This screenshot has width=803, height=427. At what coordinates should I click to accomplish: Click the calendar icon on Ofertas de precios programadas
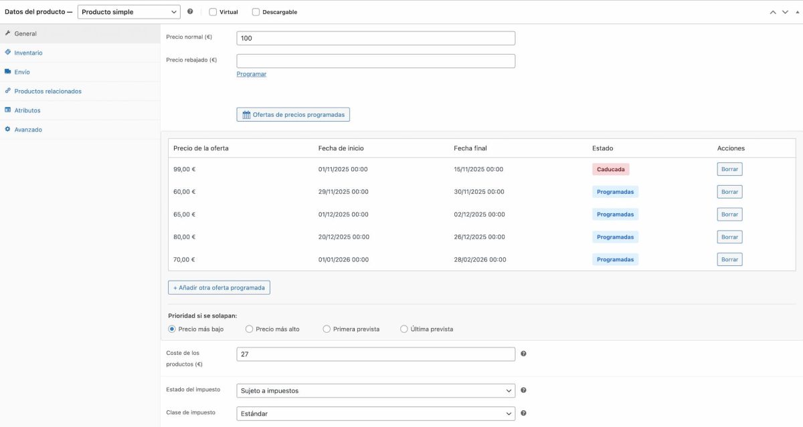click(x=245, y=114)
